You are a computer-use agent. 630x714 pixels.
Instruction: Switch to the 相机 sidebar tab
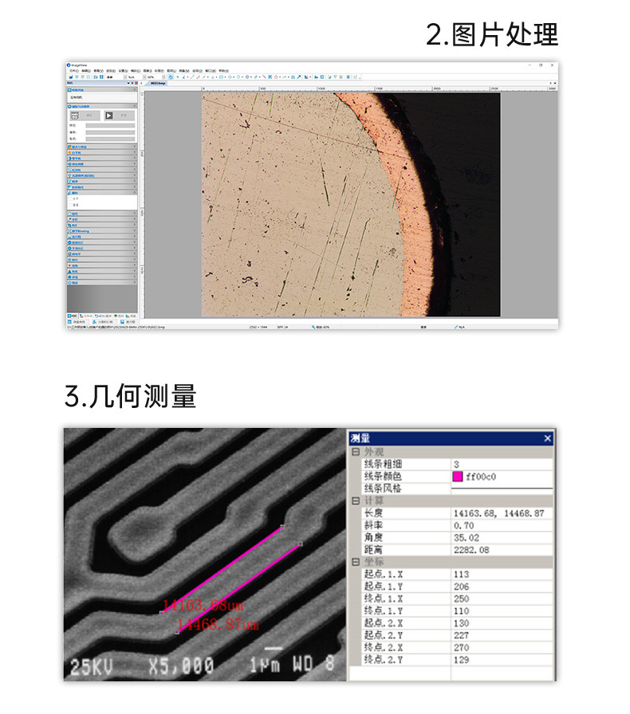(x=73, y=316)
